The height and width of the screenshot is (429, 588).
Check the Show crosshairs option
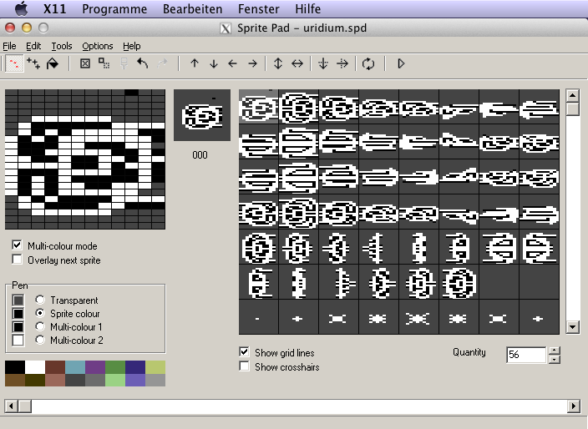(244, 366)
